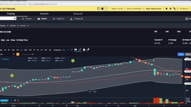Switch to the Markets tab
Viewport: 191px width, 107px height.
[44, 14]
